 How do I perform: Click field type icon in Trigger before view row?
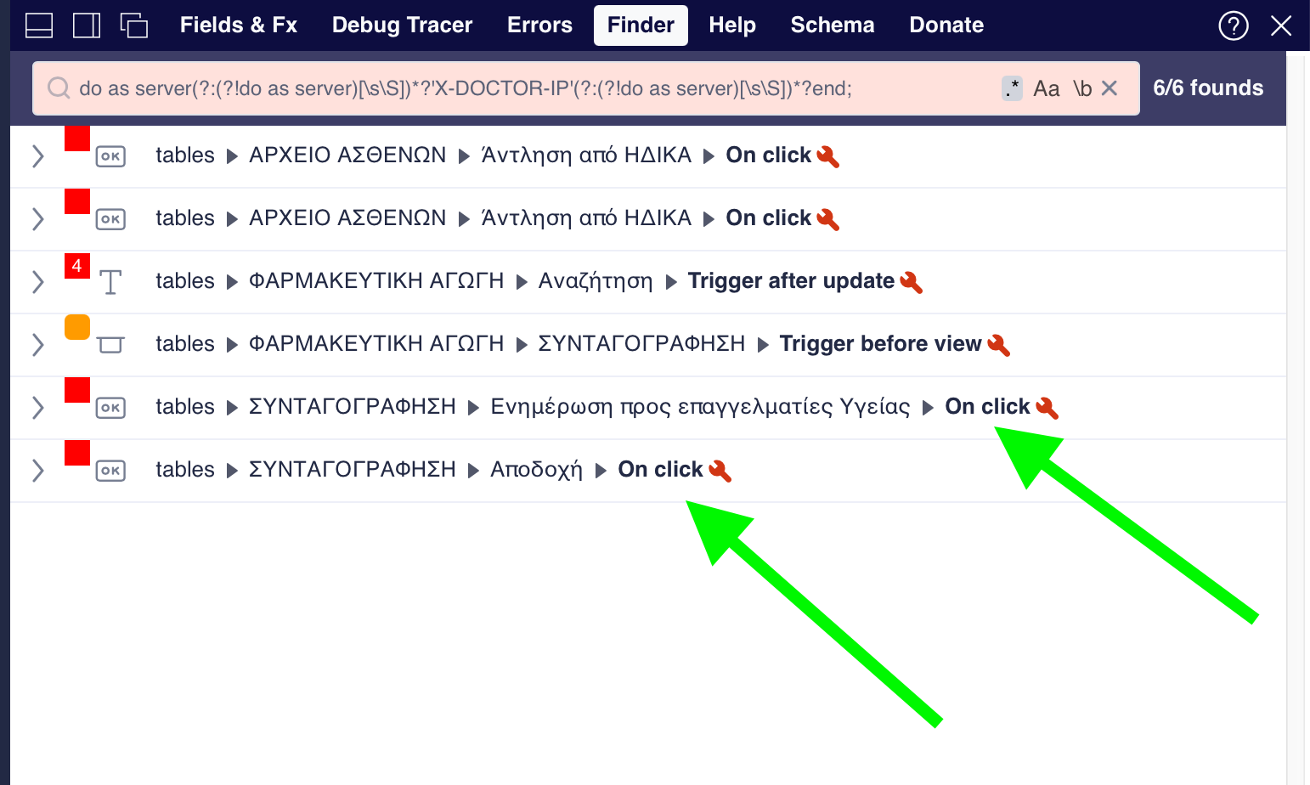tap(110, 344)
